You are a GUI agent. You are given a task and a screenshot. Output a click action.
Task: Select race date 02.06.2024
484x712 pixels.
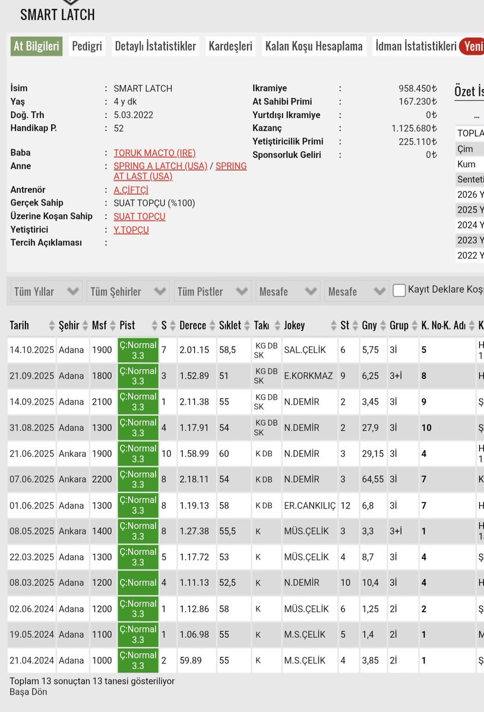31,608
